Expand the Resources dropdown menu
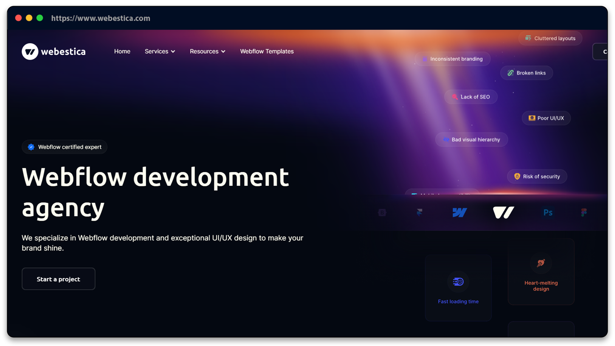615x346 pixels. (x=208, y=52)
